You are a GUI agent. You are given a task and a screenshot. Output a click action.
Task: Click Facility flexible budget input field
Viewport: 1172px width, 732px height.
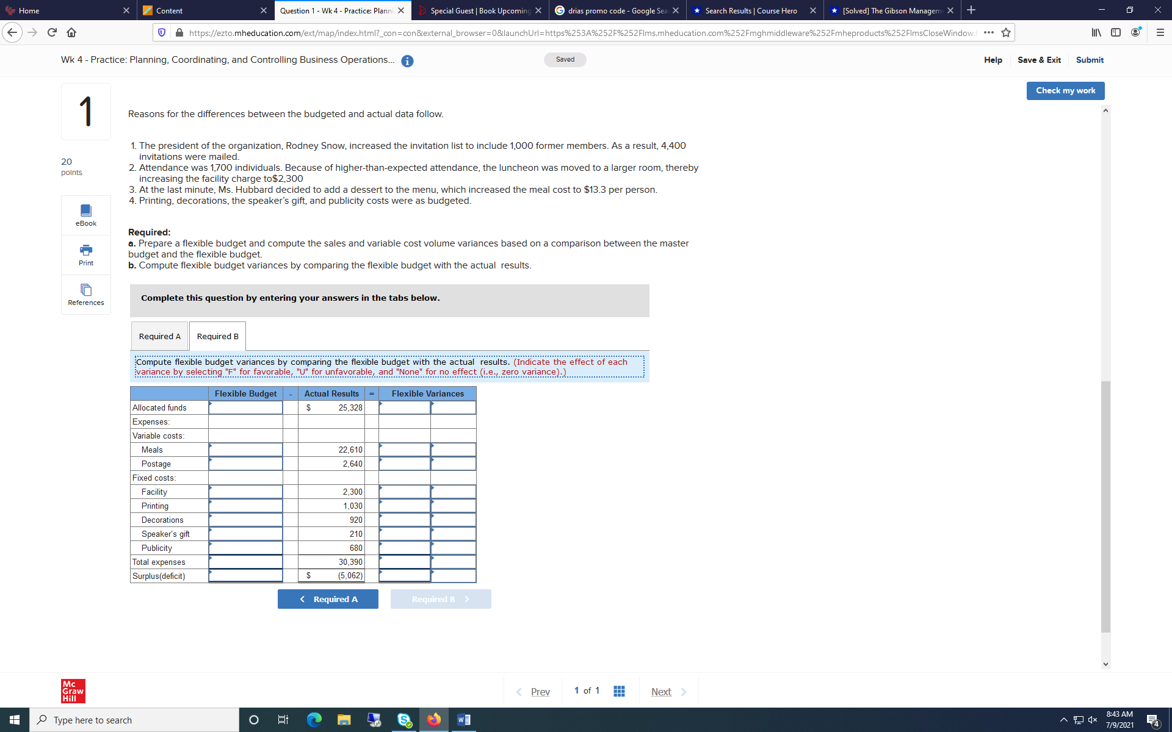(x=245, y=492)
